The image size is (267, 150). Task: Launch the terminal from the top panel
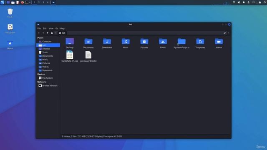click(x=27, y=2)
